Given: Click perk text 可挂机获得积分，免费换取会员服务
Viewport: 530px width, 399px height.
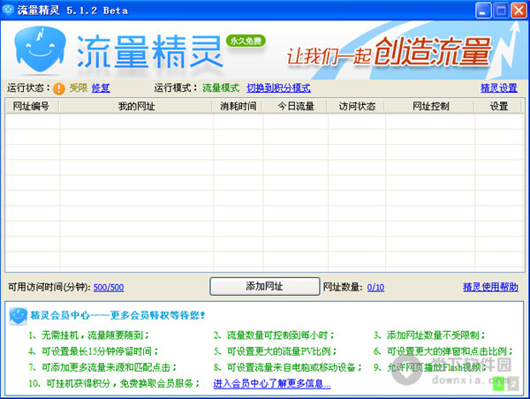Looking at the screenshot, I should pyautogui.click(x=120, y=383).
